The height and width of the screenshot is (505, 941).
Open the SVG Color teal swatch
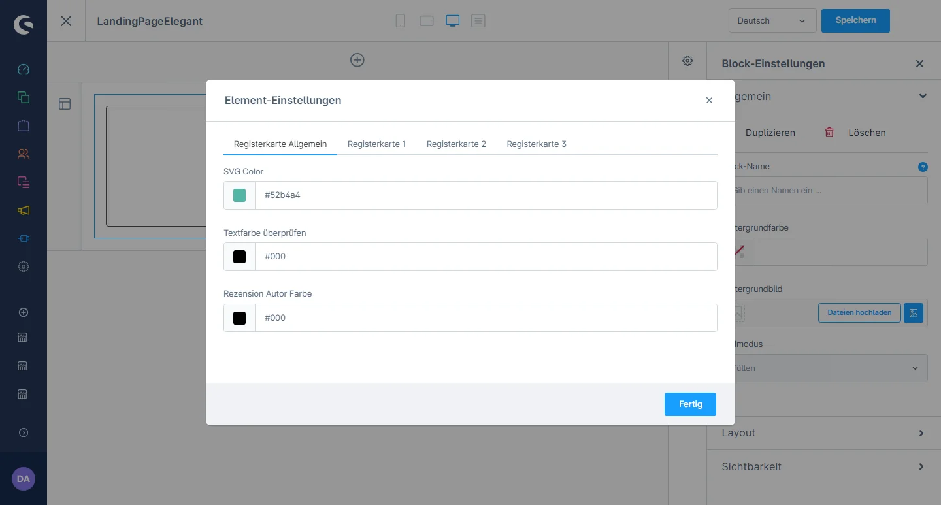point(240,195)
